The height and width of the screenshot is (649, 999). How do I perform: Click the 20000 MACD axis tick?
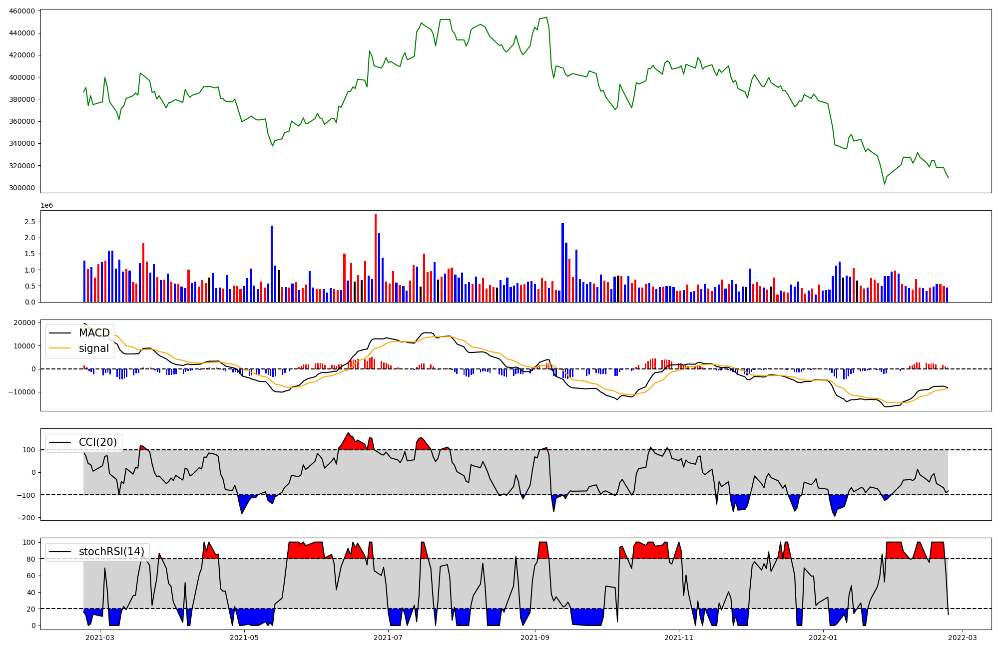24,323
